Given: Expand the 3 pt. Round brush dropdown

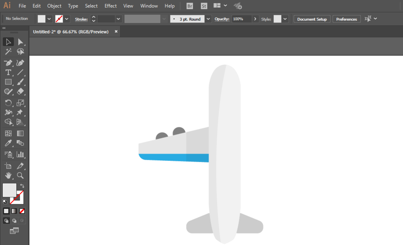Looking at the screenshot, I should pyautogui.click(x=208, y=19).
